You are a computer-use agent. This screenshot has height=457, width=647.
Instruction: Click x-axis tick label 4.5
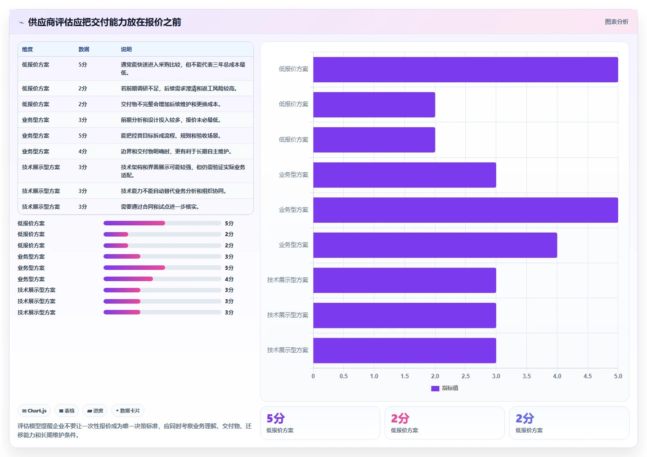coord(588,376)
